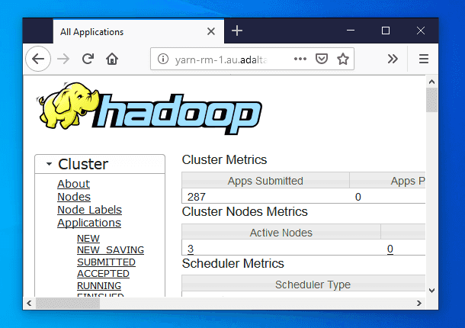Click the Cluster Metrics heading
This screenshot has height=328, width=465.
click(x=224, y=159)
